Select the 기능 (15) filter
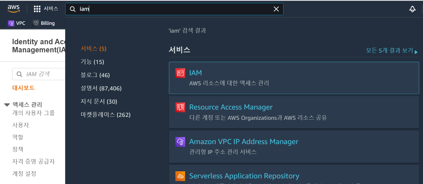 pos(92,62)
